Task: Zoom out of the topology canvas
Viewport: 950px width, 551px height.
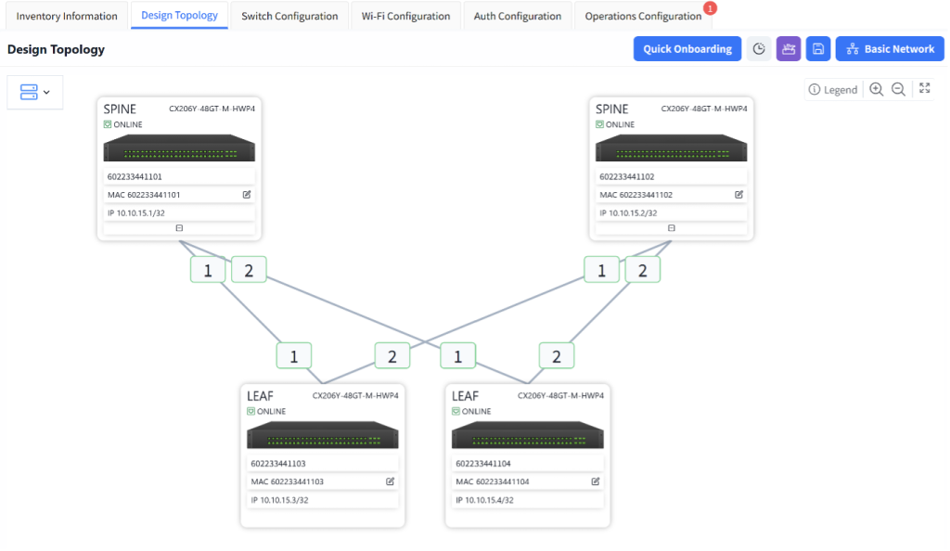Action: (x=898, y=90)
